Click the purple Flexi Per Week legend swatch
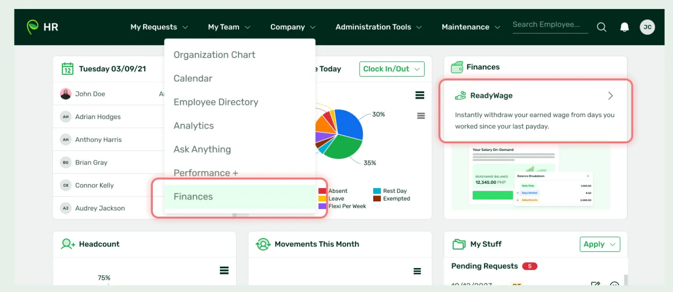The height and width of the screenshot is (292, 673). [322, 206]
